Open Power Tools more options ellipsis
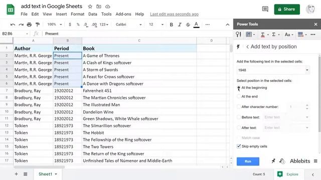Image resolution: width=321 pixels, height=180 pixels. point(313,34)
